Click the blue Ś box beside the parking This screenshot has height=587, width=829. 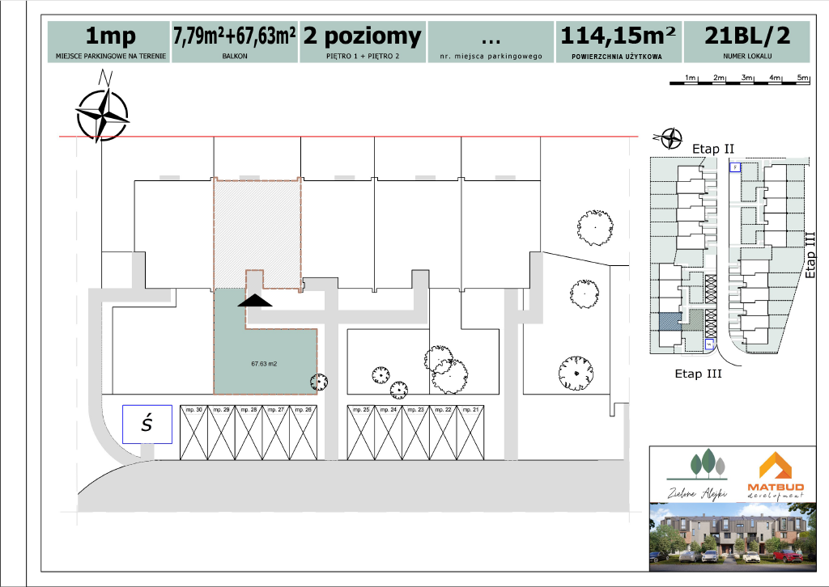point(147,424)
